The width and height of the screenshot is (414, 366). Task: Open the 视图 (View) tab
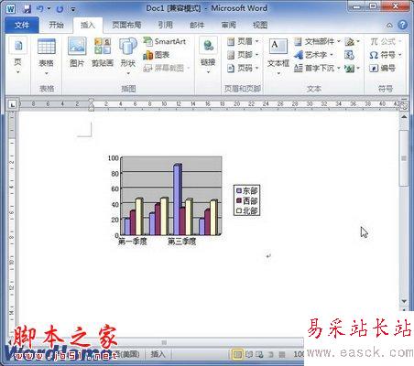click(260, 25)
